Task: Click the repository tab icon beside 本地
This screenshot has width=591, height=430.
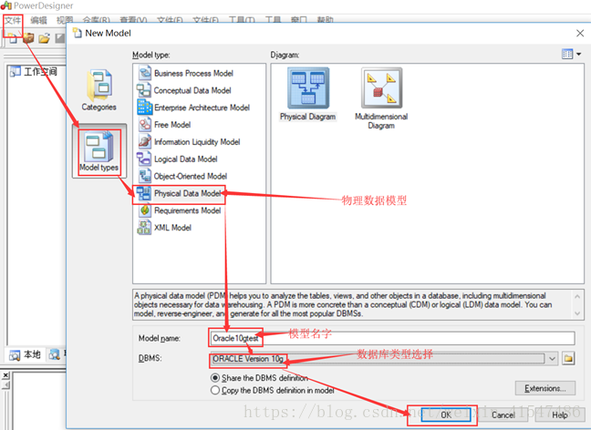Action: [x=55, y=354]
